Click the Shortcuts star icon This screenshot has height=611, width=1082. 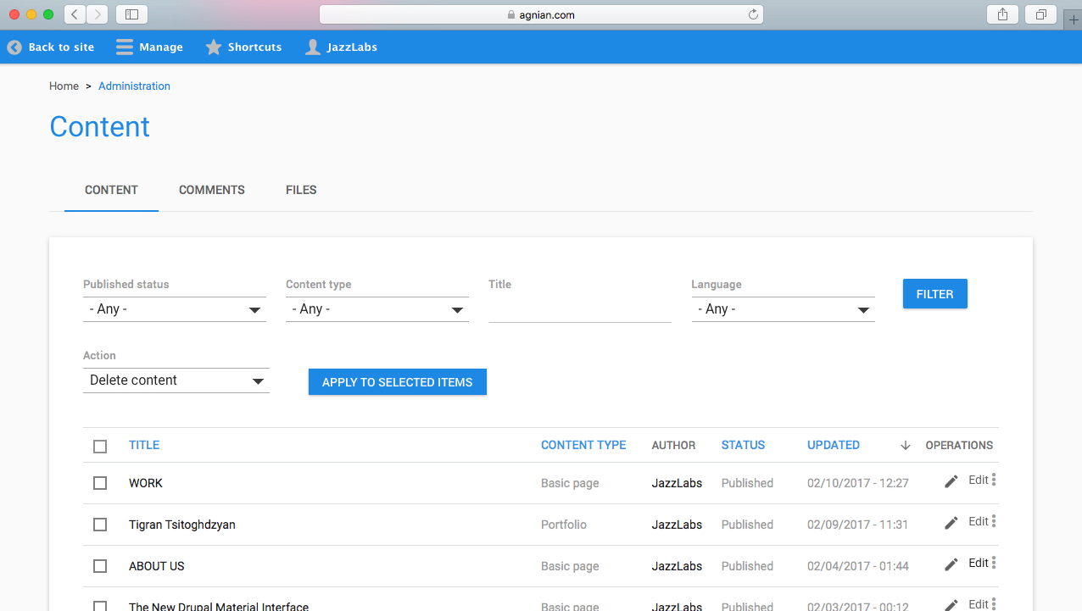tap(213, 47)
